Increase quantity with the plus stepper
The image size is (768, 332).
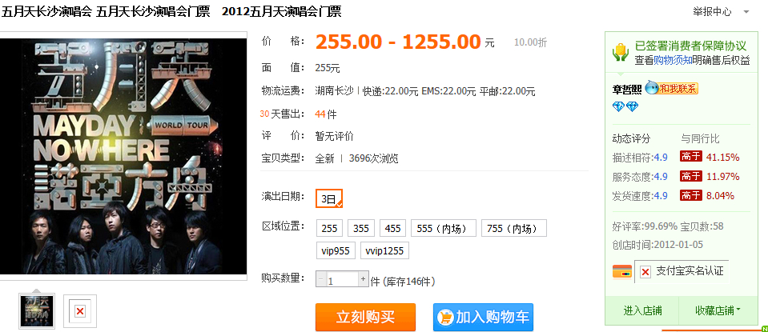363,280
